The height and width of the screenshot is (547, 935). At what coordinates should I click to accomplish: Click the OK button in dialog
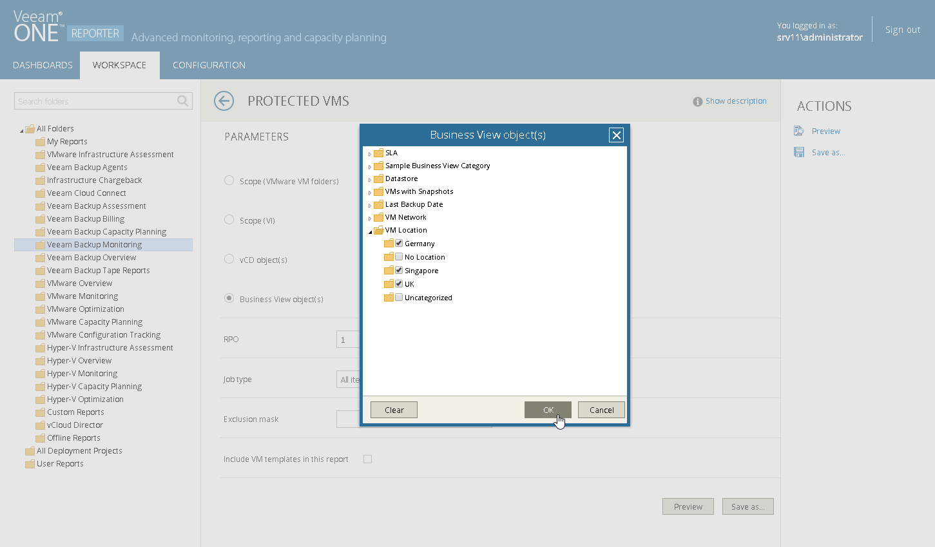tap(548, 410)
